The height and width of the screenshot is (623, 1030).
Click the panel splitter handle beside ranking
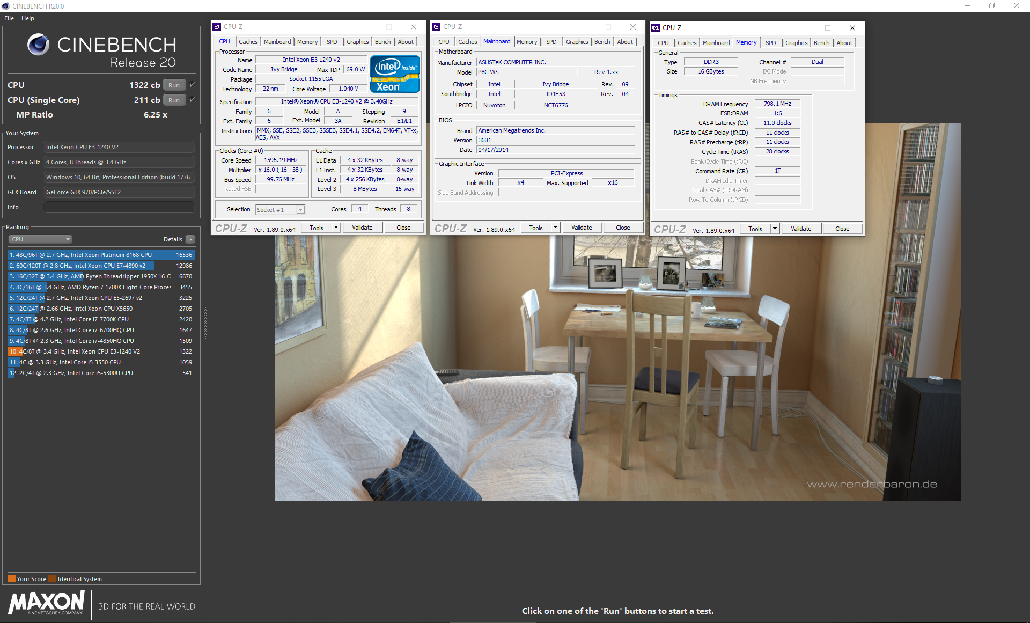tap(205, 322)
